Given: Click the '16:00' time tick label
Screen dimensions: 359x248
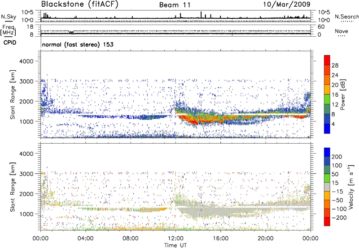Looking at the screenshot, I should tap(220, 239).
